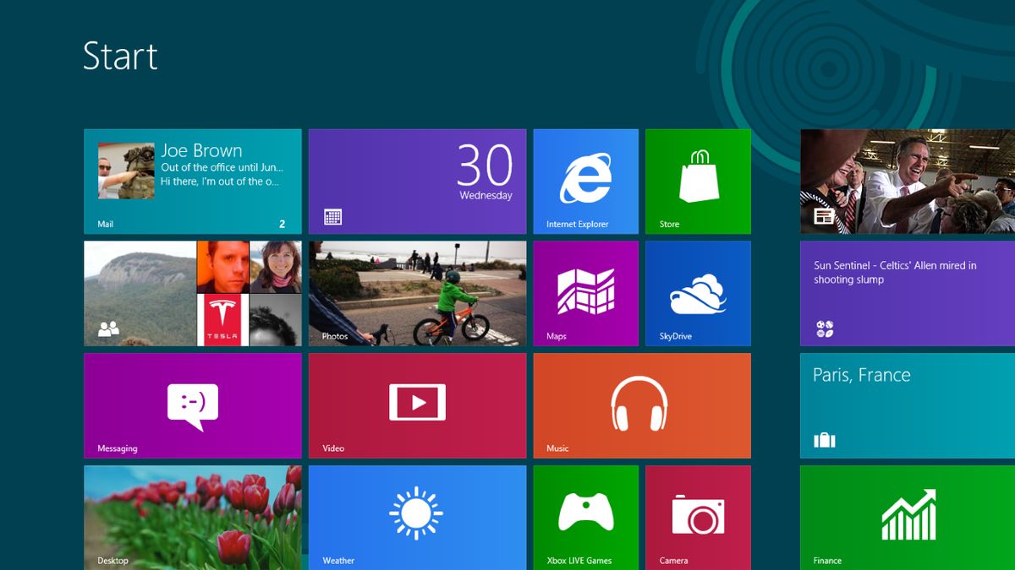Open the Tesla logo contact picture
The height and width of the screenshot is (570, 1015).
pyautogui.click(x=223, y=320)
